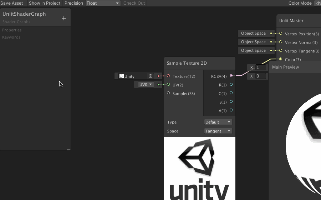The image size is (321, 200).
Task: Click the Save Asset button
Action: [x=12, y=3]
